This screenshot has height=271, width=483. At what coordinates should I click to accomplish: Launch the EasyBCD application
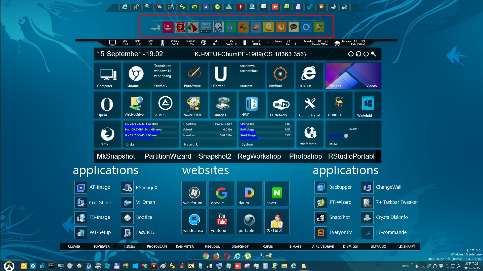click(x=127, y=233)
